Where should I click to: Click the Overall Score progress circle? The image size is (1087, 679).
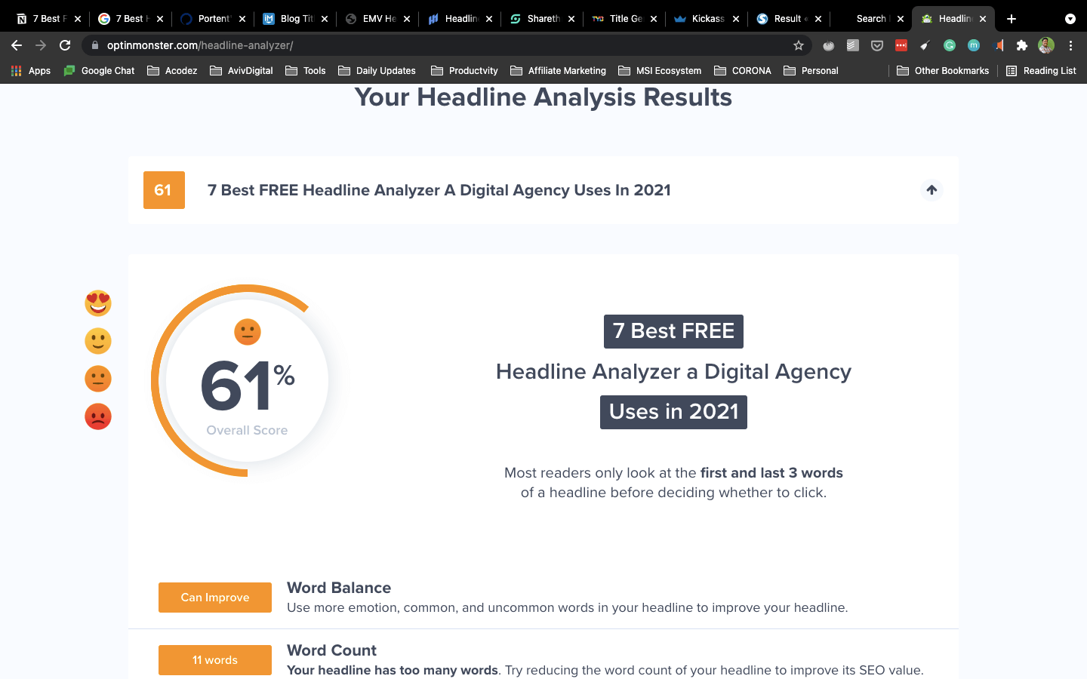click(x=247, y=381)
